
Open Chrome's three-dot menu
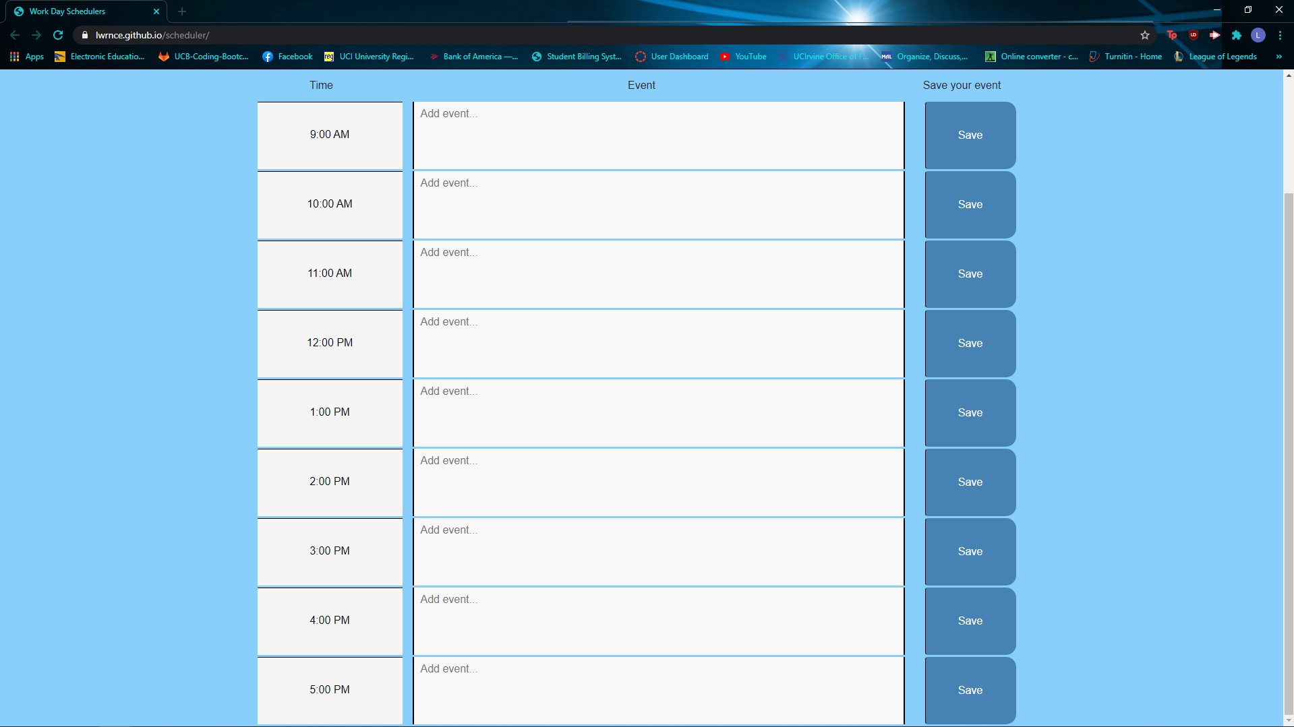pyautogui.click(x=1280, y=35)
